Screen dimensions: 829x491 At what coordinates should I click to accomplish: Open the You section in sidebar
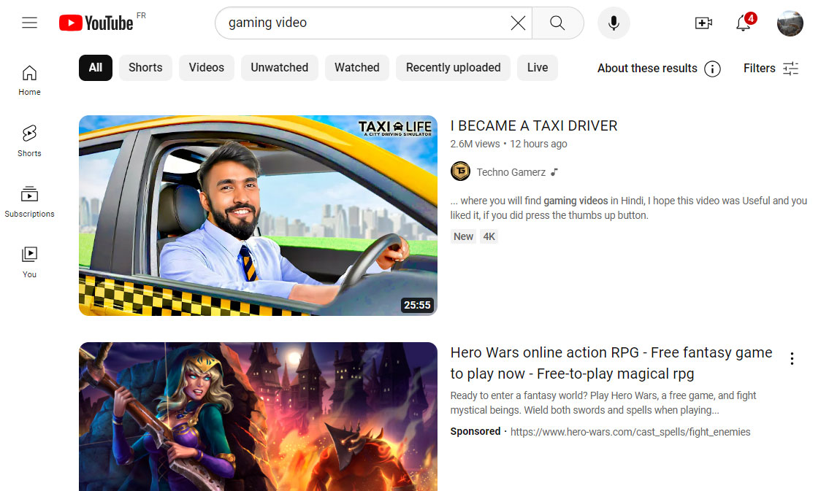(x=30, y=263)
